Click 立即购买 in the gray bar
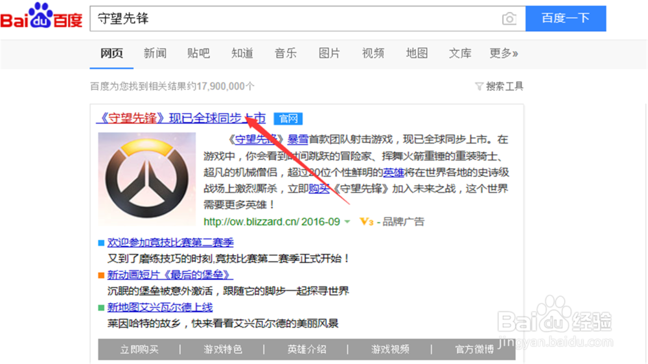 pos(139,350)
